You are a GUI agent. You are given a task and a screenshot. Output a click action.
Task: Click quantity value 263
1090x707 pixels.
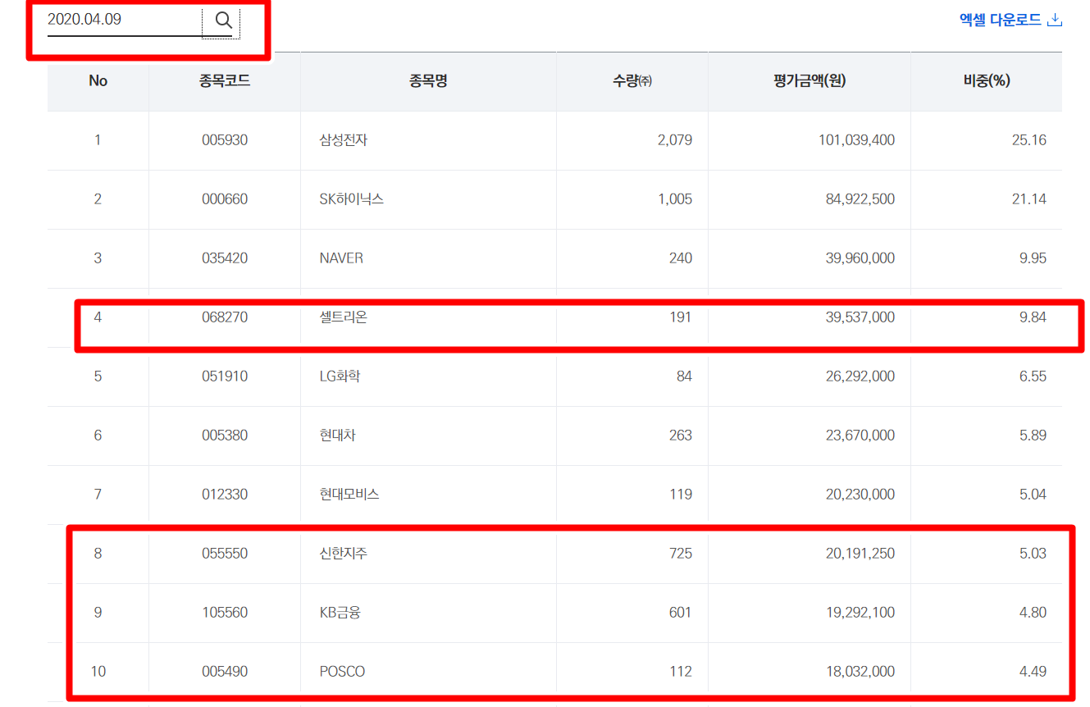pyautogui.click(x=681, y=436)
